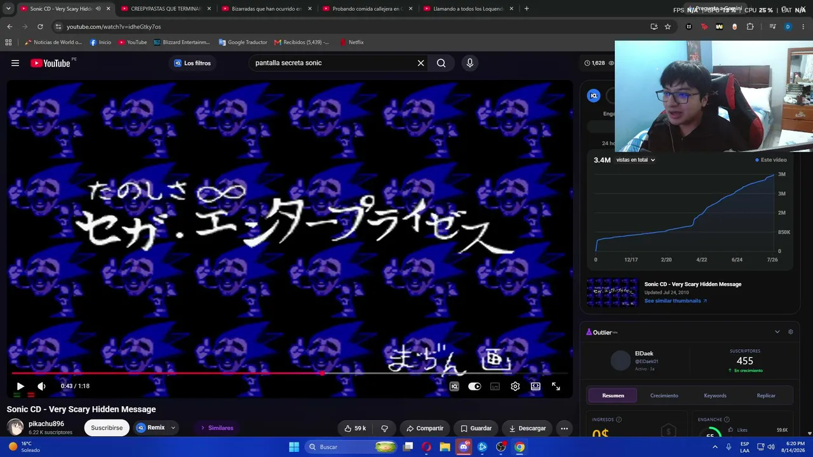The height and width of the screenshot is (457, 813).
Task: Open Opera browser from taskbar
Action: [x=426, y=447]
